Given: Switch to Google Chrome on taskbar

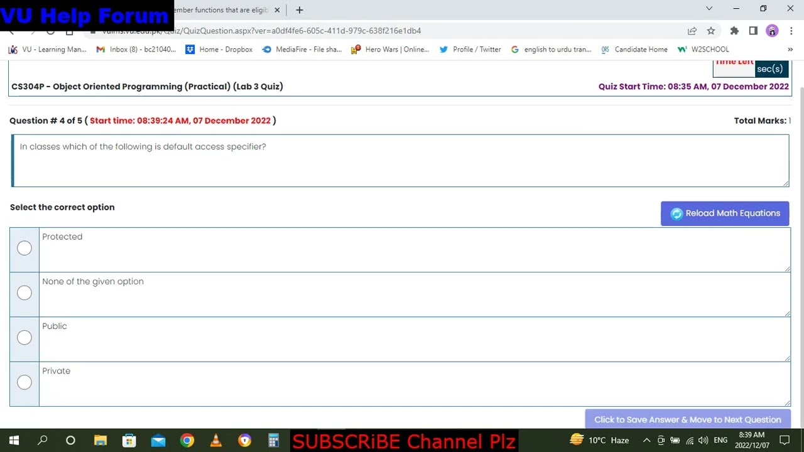Looking at the screenshot, I should 187,441.
